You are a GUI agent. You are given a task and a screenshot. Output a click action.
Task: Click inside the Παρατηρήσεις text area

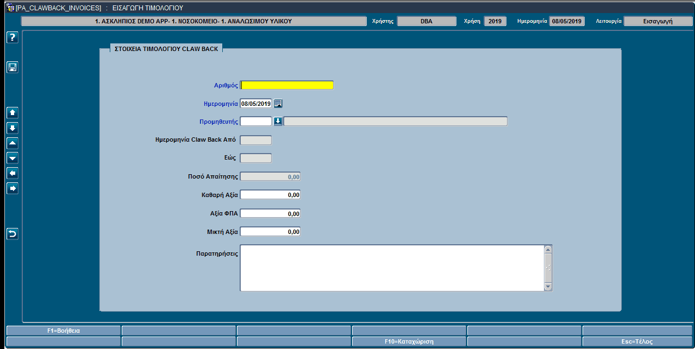coord(391,268)
